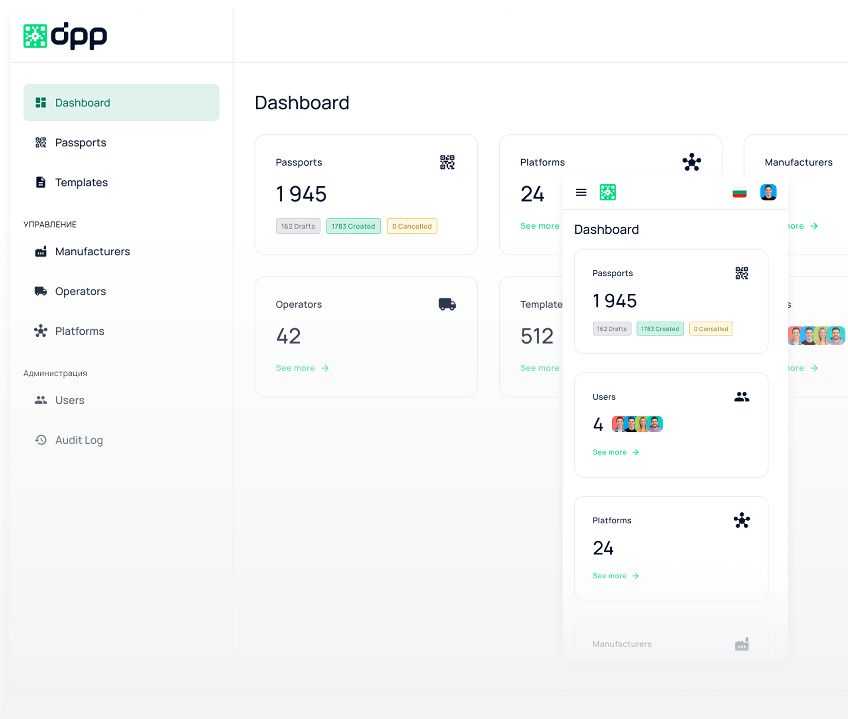Click 1783 Created badge in mobile Passports card

(x=660, y=329)
